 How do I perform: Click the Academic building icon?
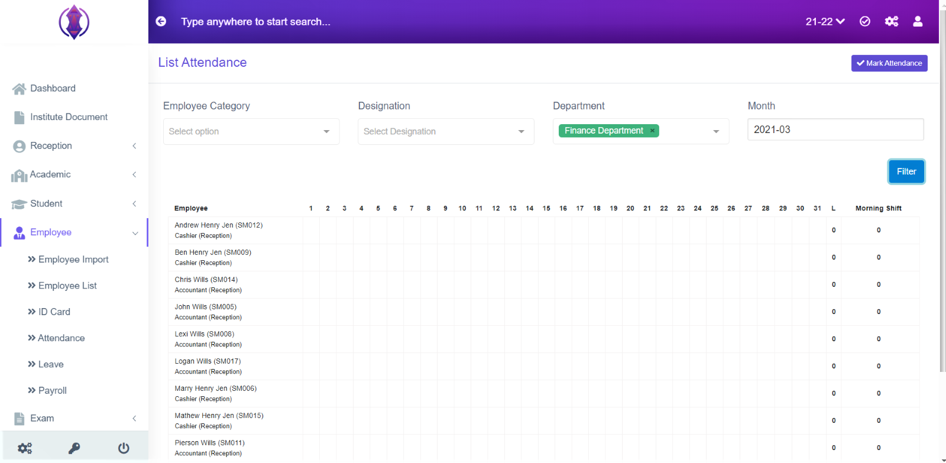pos(19,175)
